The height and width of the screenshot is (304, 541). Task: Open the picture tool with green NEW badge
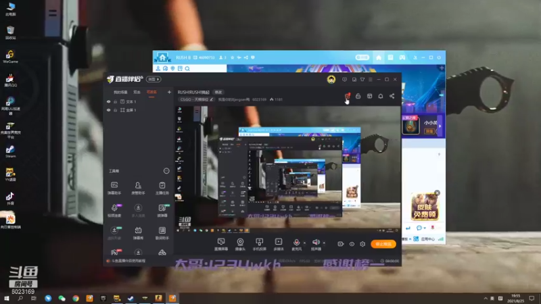pyautogui.click(x=162, y=211)
